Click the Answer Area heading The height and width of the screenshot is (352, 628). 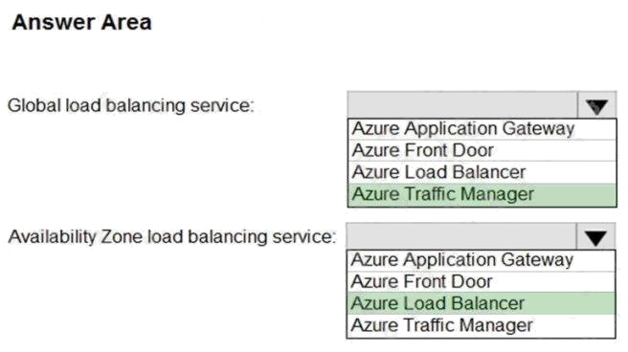81,22
